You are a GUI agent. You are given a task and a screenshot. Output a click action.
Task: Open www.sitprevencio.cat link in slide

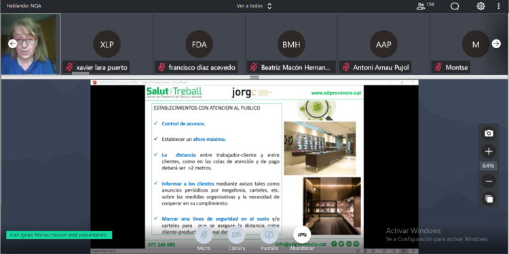[x=336, y=93]
